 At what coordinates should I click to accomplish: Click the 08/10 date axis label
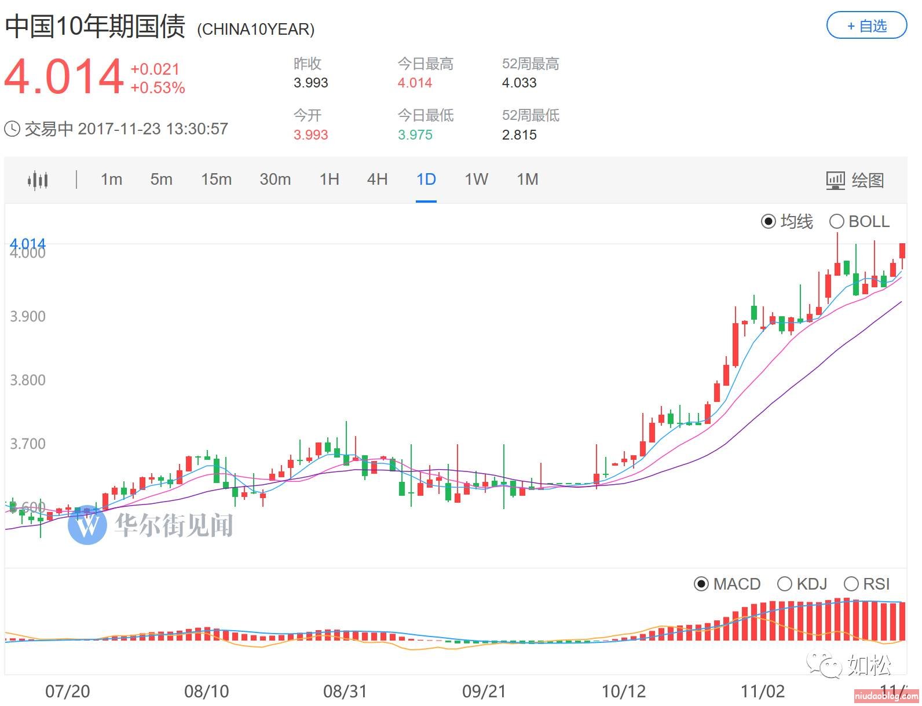pyautogui.click(x=206, y=691)
